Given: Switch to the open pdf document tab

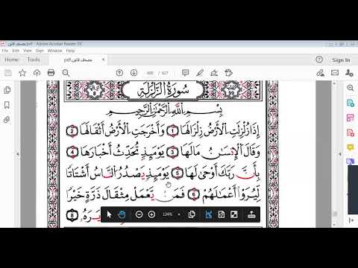Looking at the screenshot, I should coord(78,60).
